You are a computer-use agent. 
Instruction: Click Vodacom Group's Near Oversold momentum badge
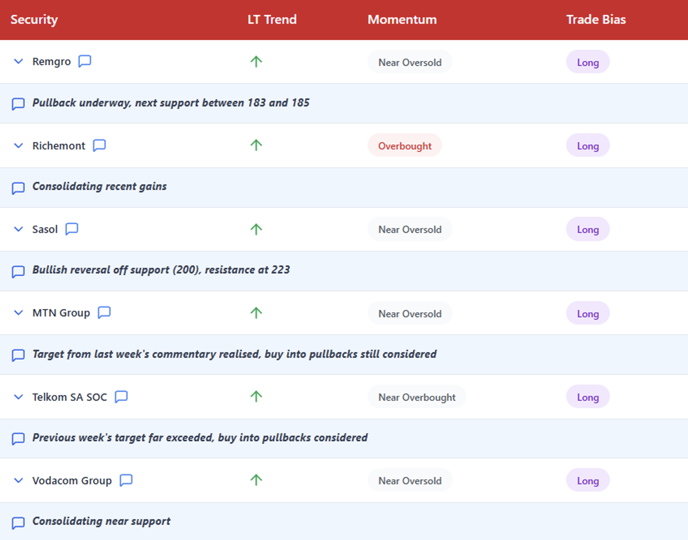pos(410,481)
